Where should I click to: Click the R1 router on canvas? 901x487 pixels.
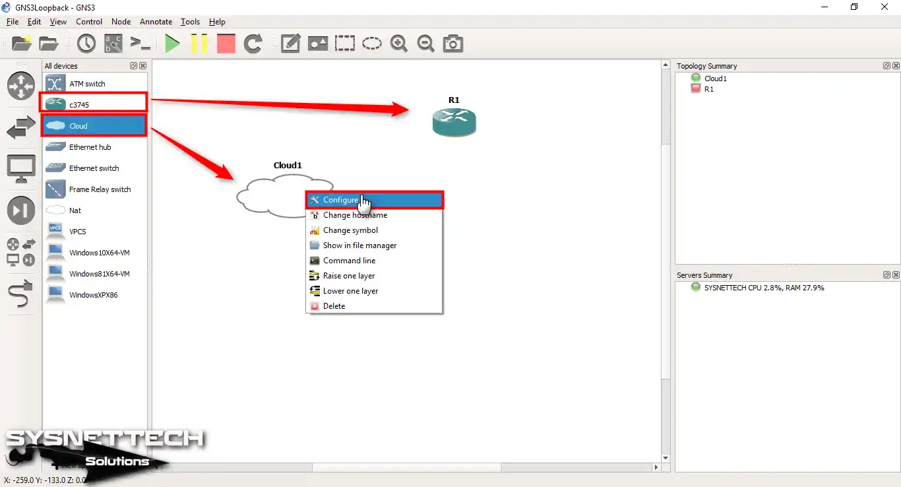[454, 122]
